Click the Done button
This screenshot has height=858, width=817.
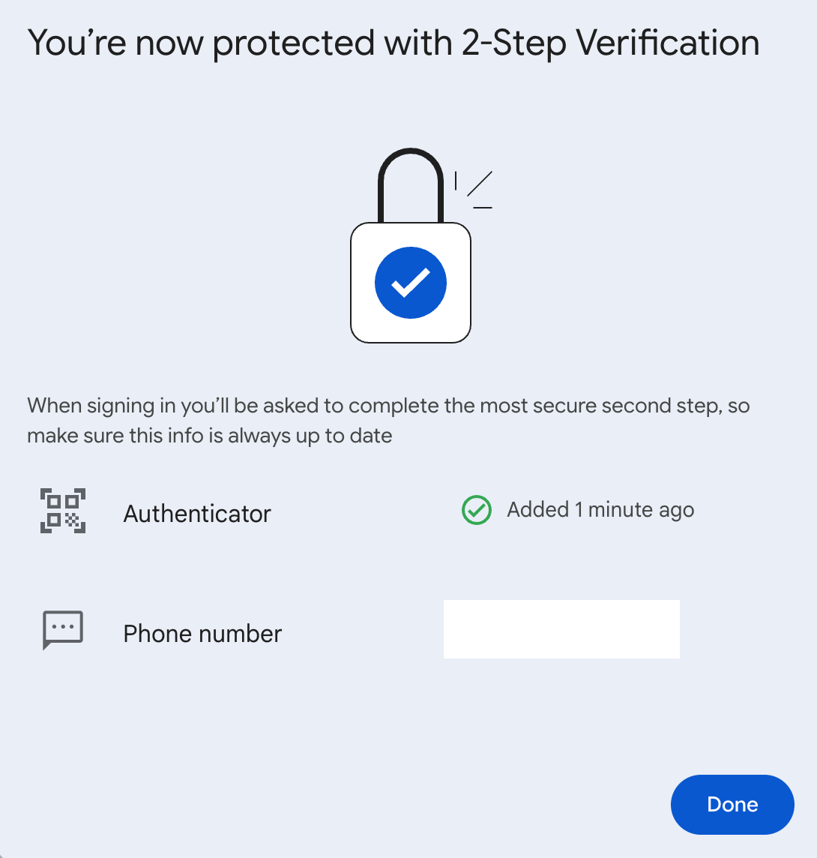732,804
